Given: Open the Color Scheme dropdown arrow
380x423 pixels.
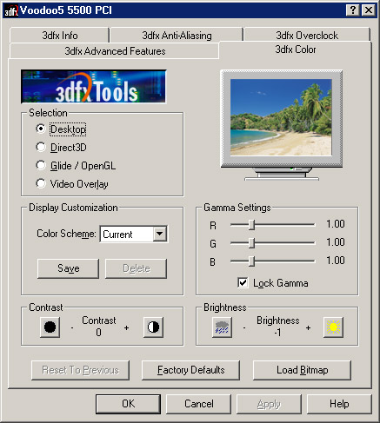Looking at the screenshot, I should 160,234.
